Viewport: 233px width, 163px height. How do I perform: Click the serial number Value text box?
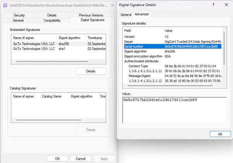(173, 110)
